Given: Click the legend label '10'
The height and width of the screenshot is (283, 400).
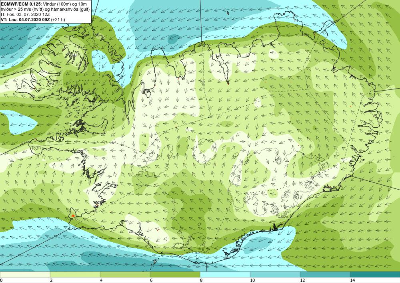Looking at the screenshot, I should point(252,280).
